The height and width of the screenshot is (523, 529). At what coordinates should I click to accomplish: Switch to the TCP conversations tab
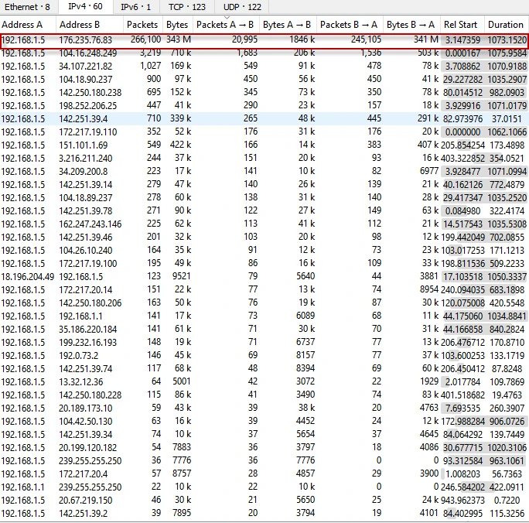(187, 7)
